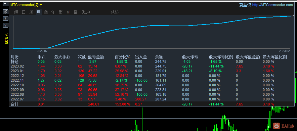Open the 备 notes tab
The width and height of the screenshot is (297, 131).
click(x=75, y=12)
